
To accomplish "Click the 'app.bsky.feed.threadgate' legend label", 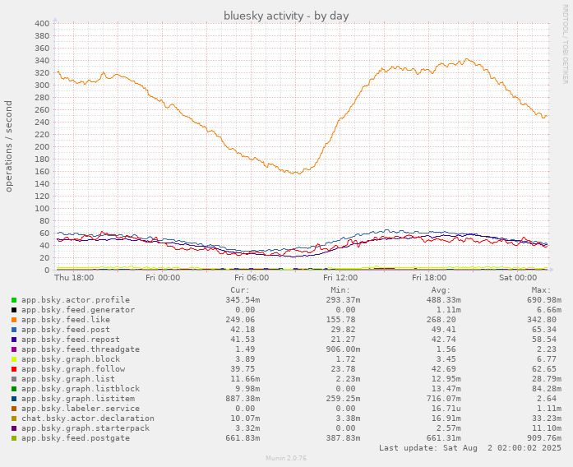I will 81,349.
